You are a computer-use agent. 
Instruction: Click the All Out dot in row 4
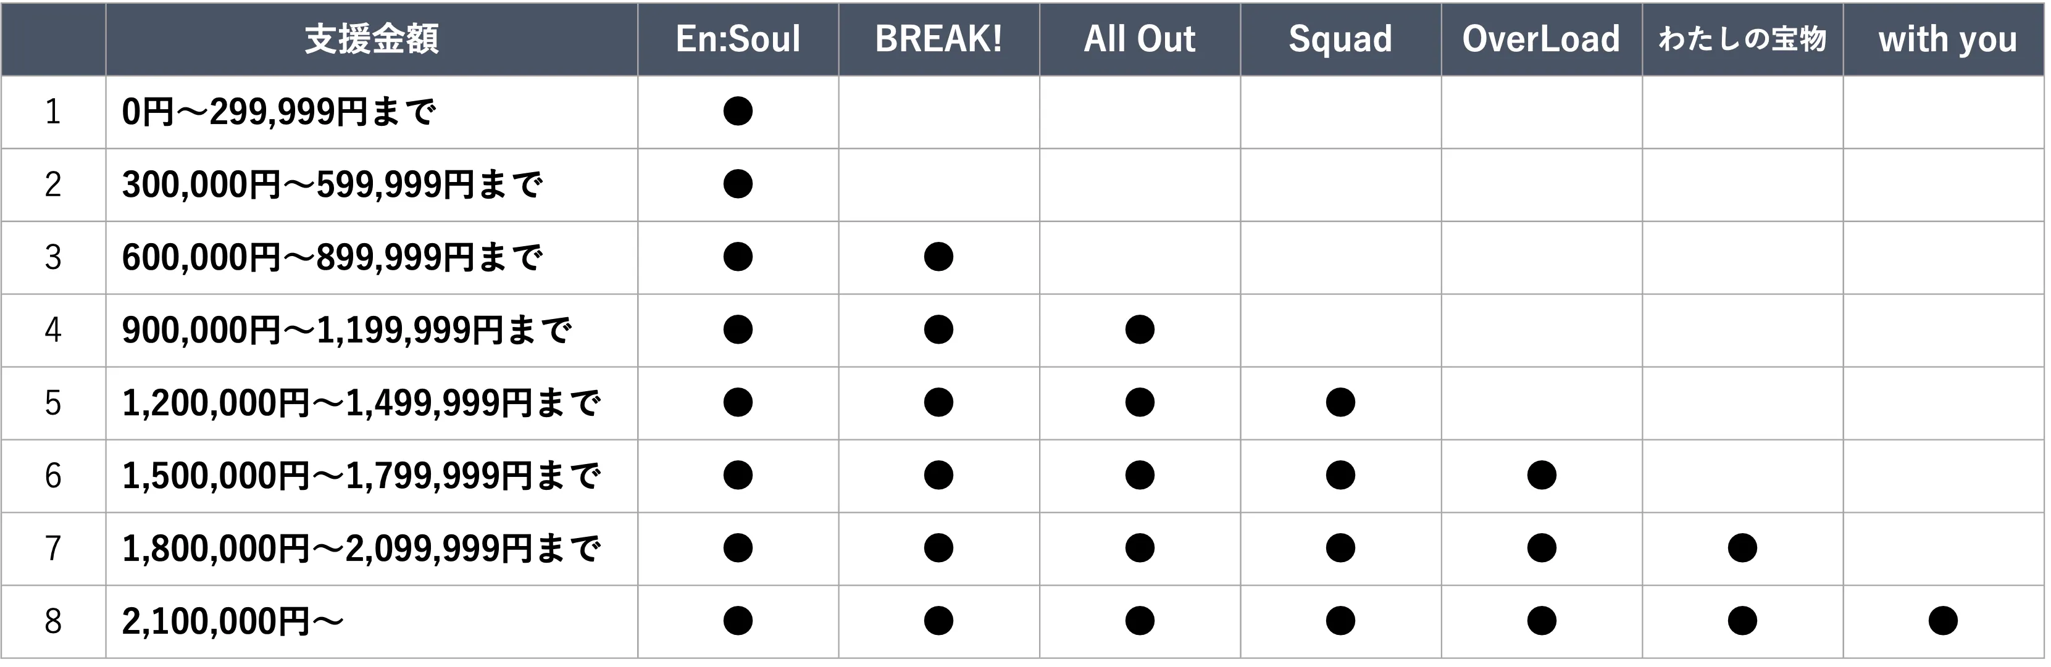click(1139, 329)
